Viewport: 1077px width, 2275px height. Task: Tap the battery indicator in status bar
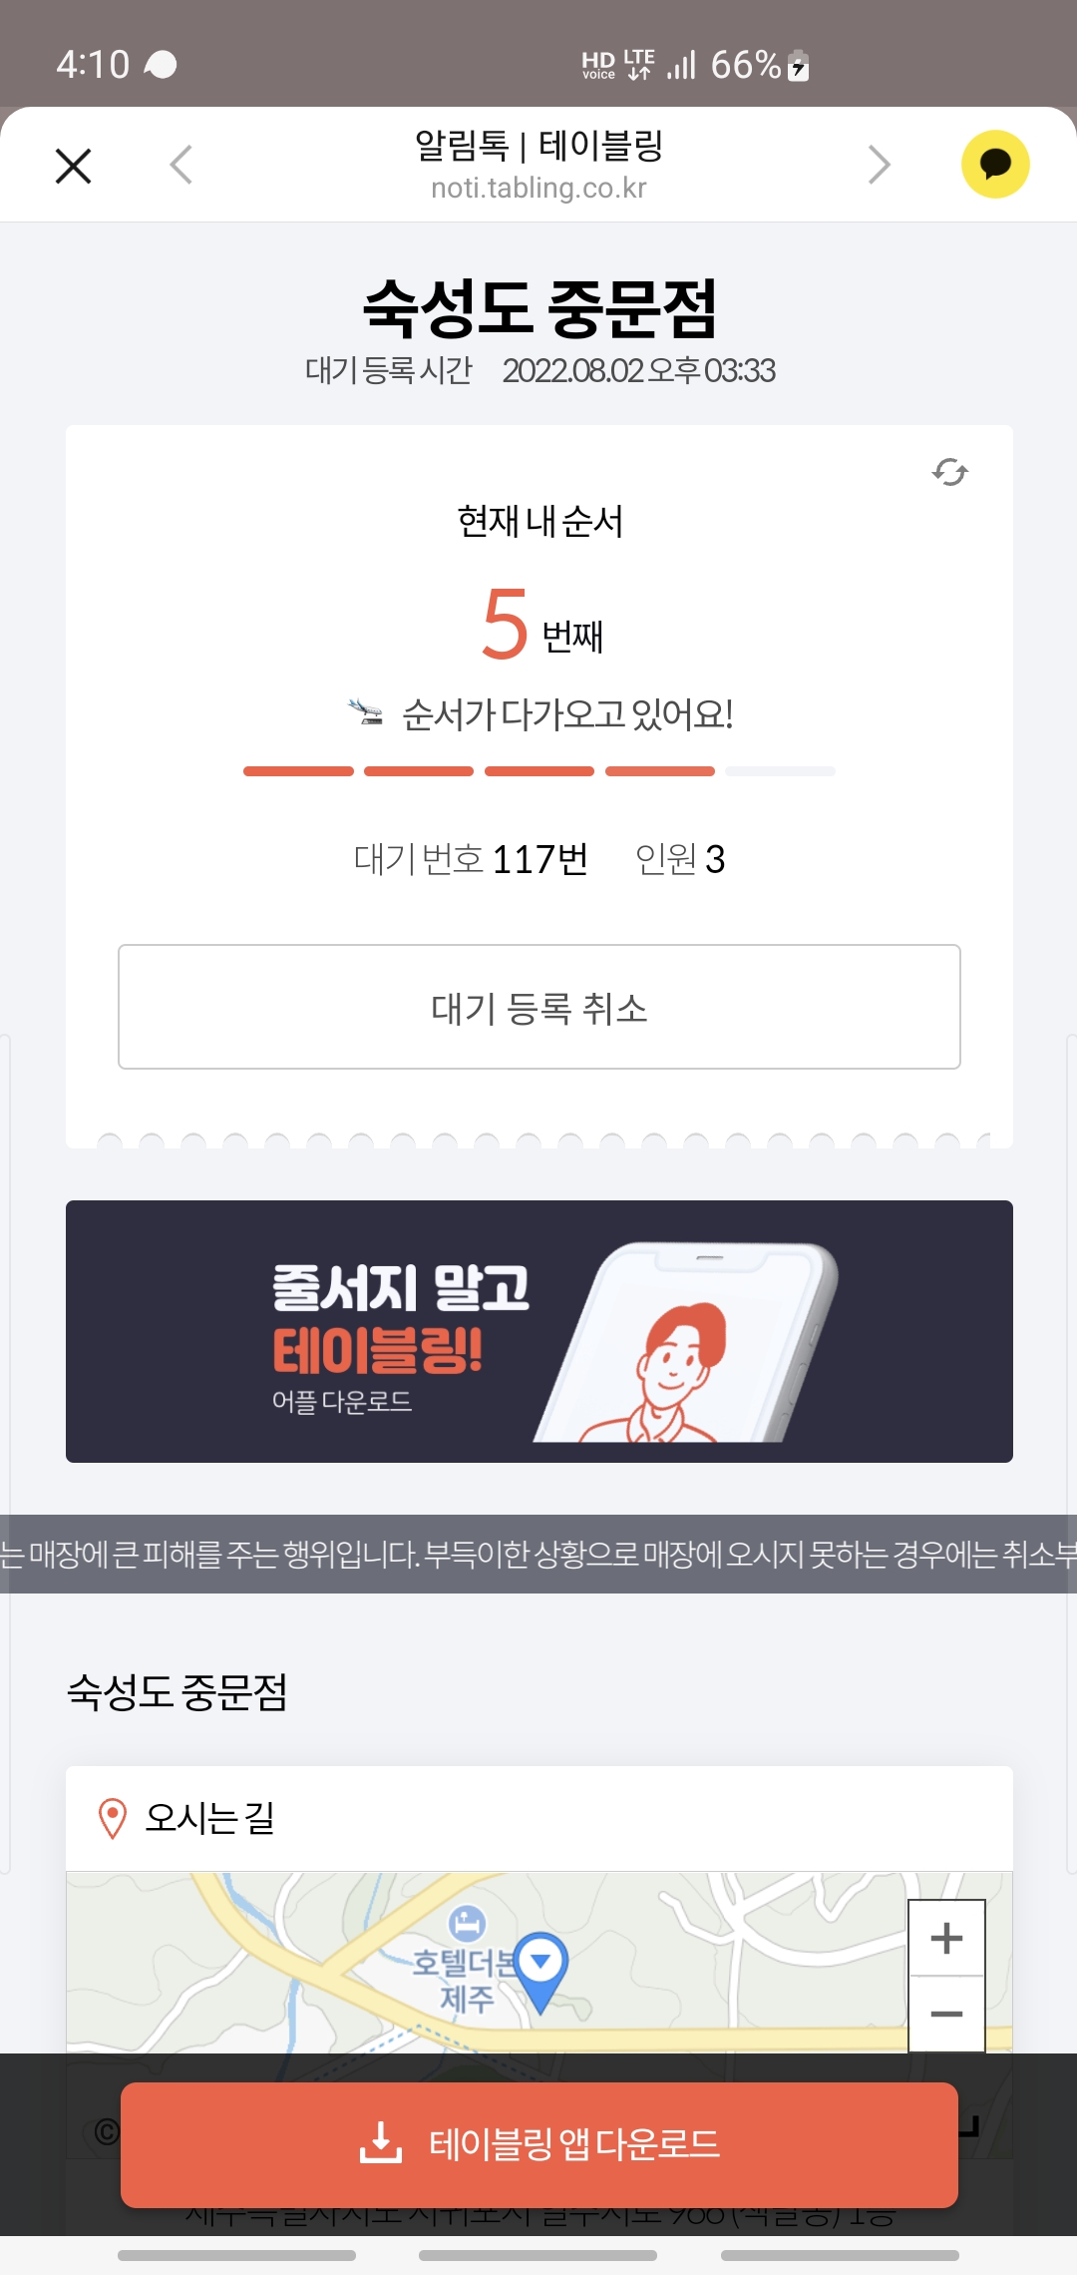point(798,66)
